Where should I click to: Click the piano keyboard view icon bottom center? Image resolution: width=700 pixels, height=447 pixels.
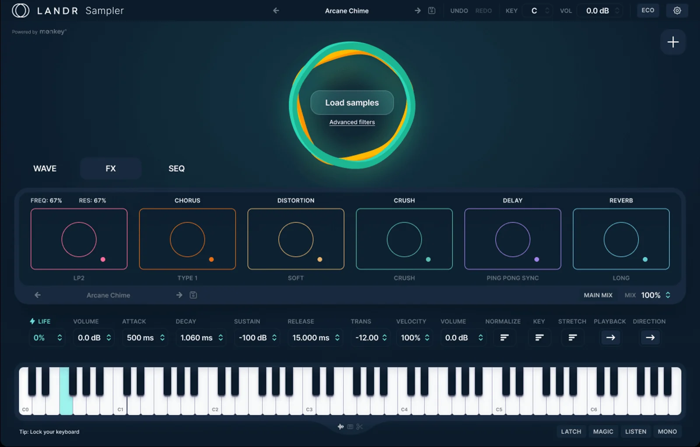click(x=350, y=426)
